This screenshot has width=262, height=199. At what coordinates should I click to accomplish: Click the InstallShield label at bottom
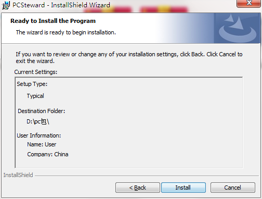(18, 175)
